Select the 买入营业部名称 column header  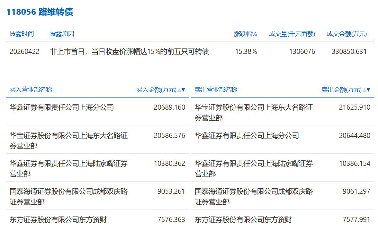coord(31,90)
